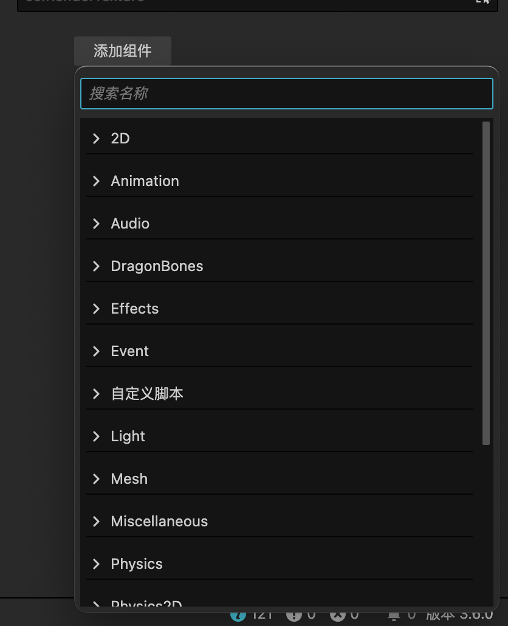Focus the 搜索名称 search field
The width and height of the screenshot is (508, 626).
click(286, 94)
